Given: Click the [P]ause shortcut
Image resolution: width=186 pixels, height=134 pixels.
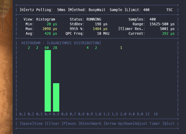Looking at the screenshot, I should pyautogui.click(x=69, y=123).
